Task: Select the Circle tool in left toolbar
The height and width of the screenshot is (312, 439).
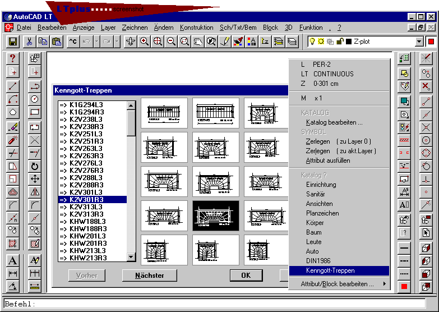Action: click(34, 99)
